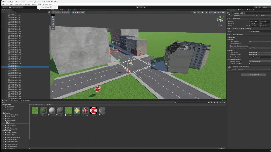The image size is (271, 152).
Task: Toggle 2D view button in scene toolbar
Action: coord(199,12)
